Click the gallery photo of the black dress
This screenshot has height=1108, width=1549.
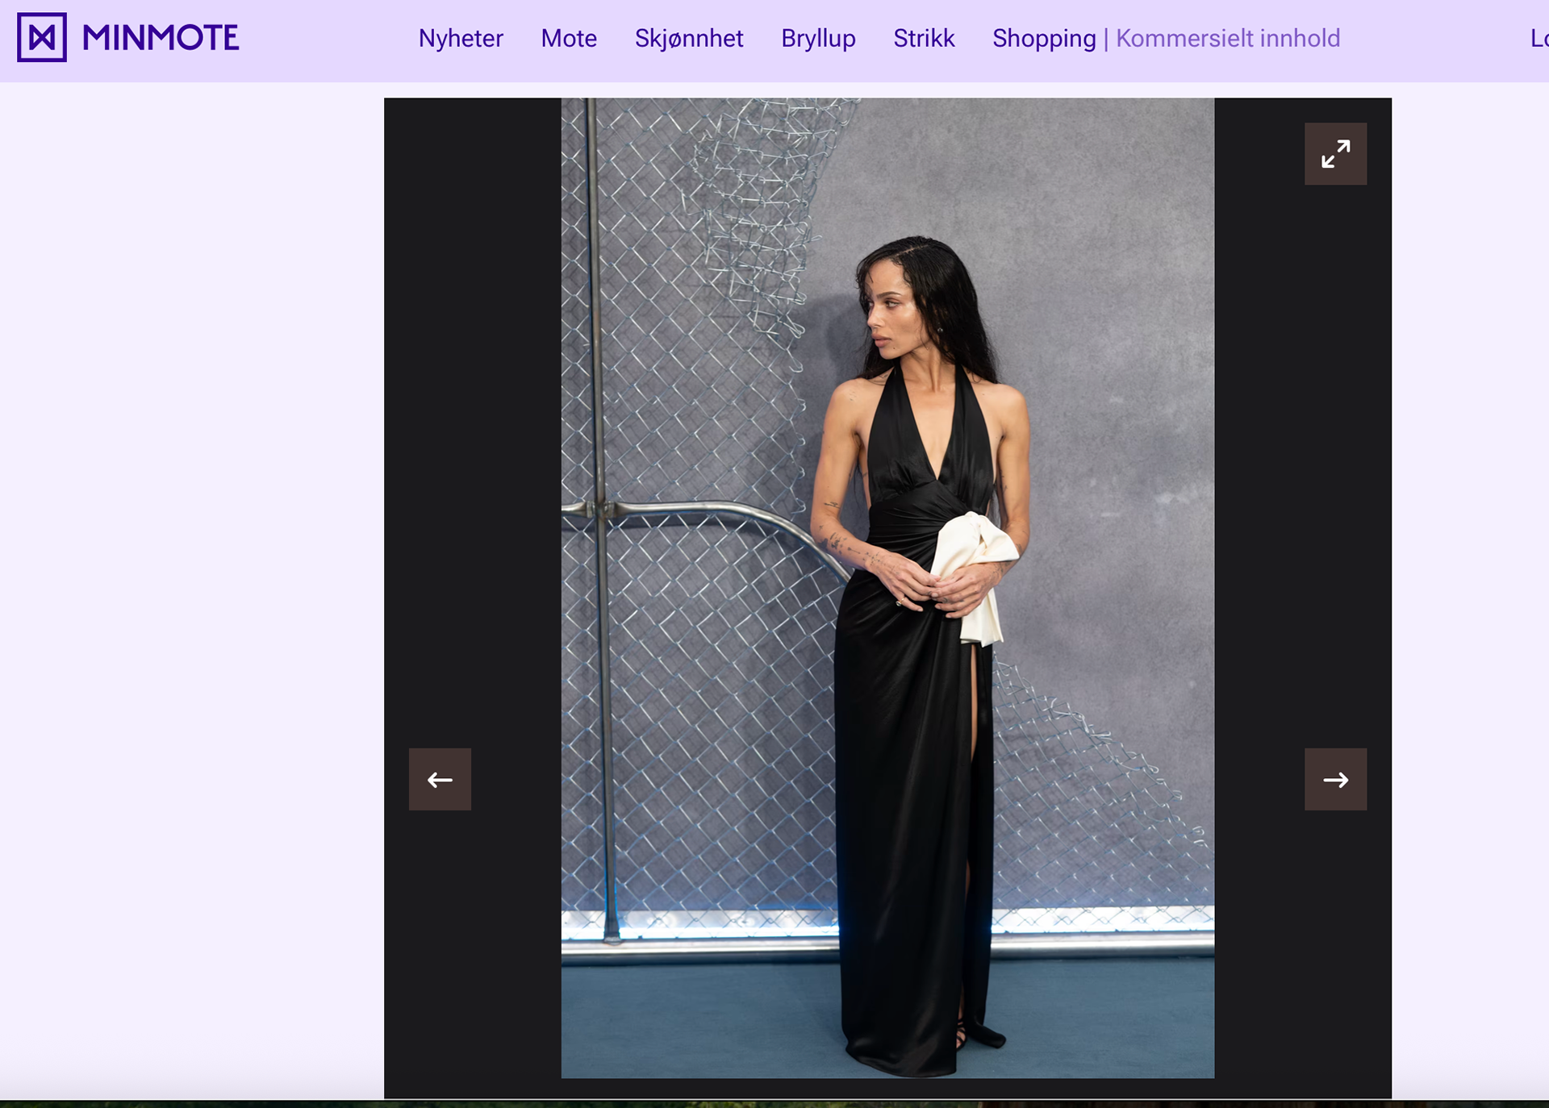tap(887, 589)
